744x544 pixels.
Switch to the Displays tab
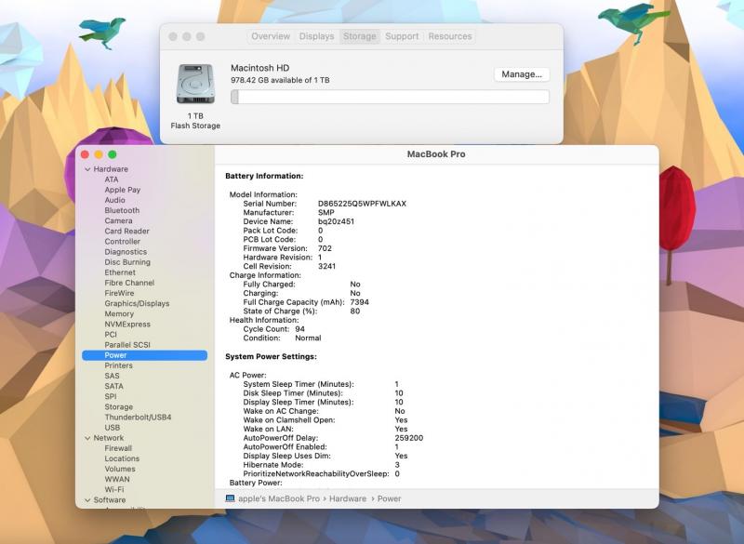coord(316,36)
